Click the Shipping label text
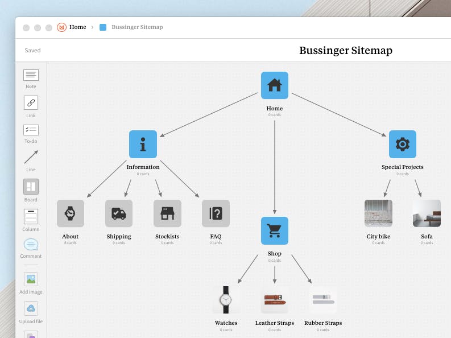Image resolution: width=451 pixels, height=338 pixels. [x=119, y=237]
